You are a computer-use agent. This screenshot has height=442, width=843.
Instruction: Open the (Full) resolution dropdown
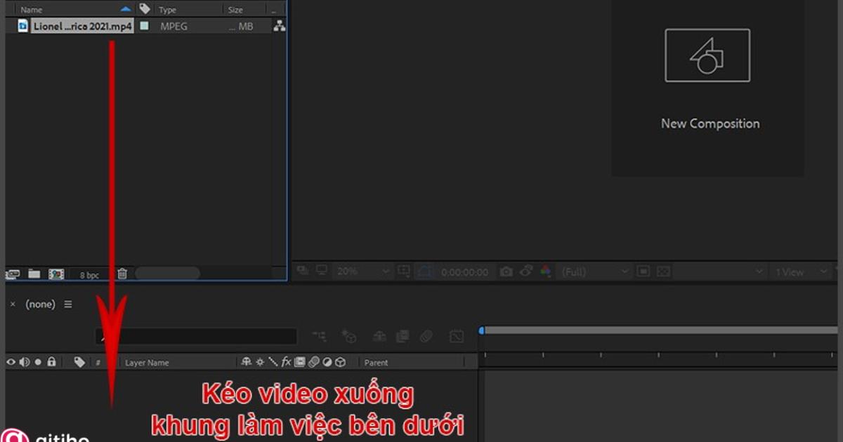pos(592,271)
